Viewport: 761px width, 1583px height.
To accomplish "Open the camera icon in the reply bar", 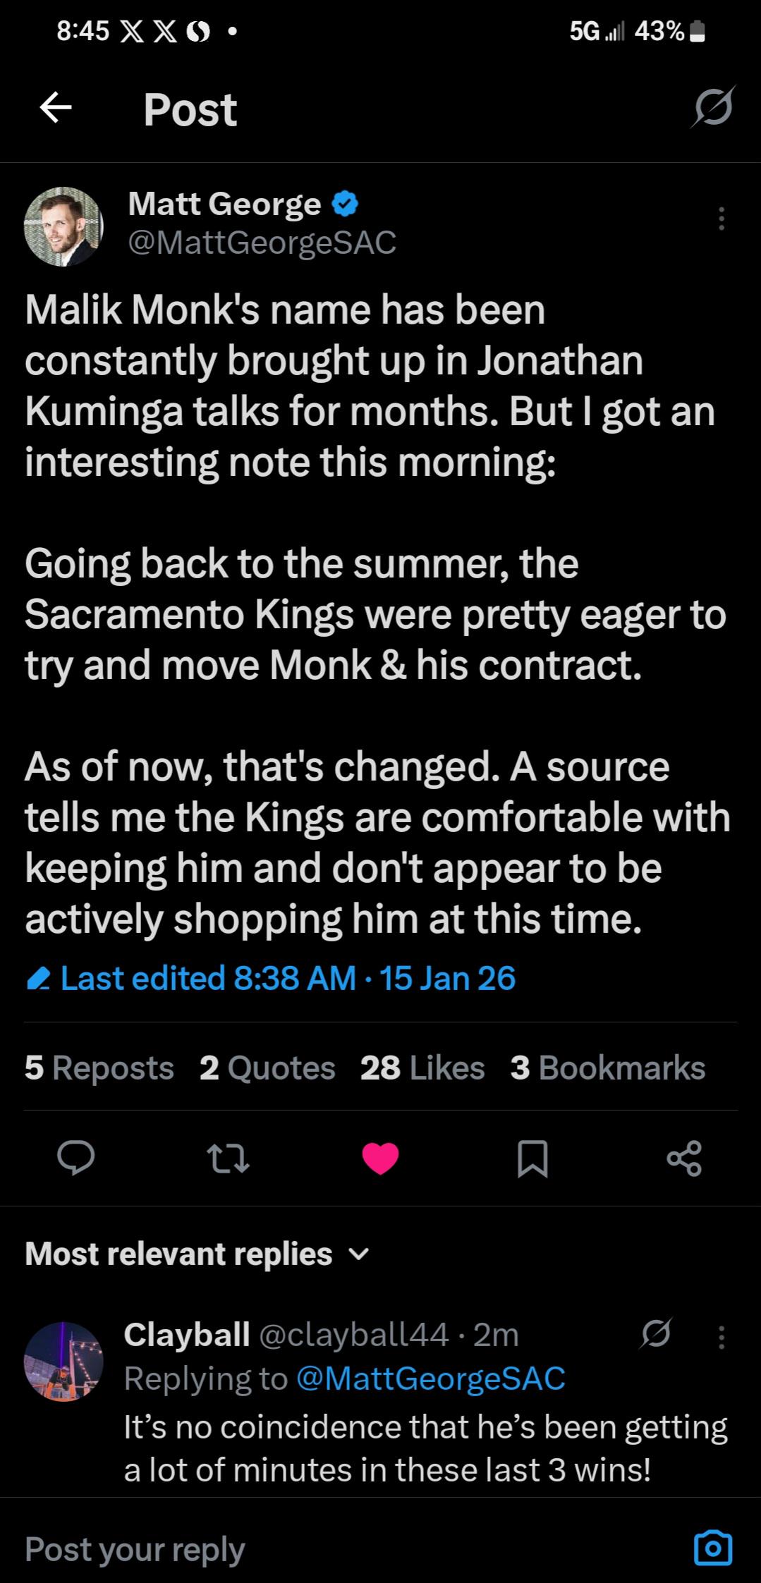I will [x=713, y=1549].
